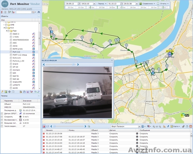Tick the checkbox beside the Отчеты menu

click(158, 4)
